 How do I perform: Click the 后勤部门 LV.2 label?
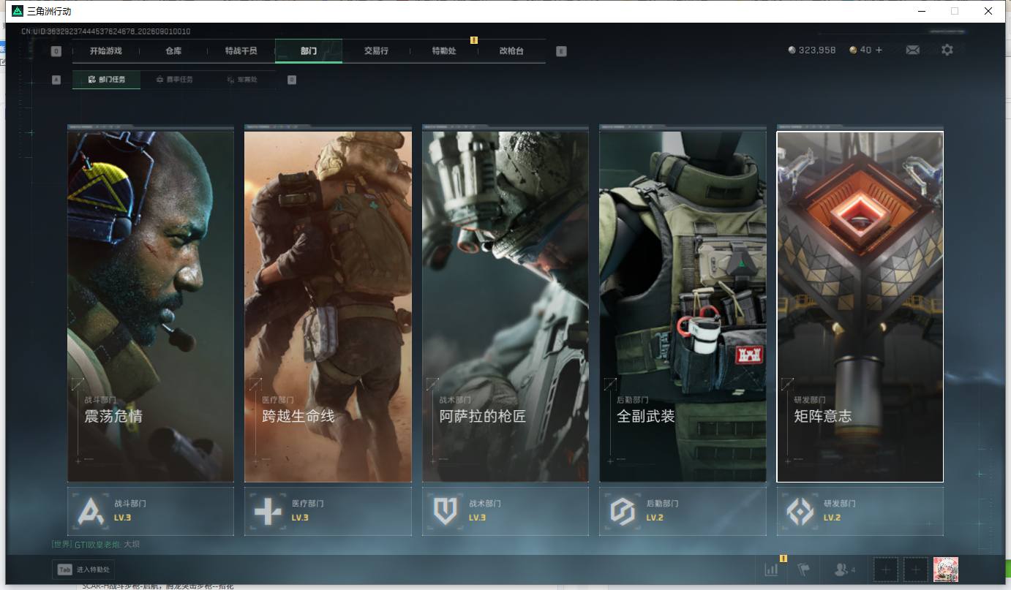coord(655,518)
